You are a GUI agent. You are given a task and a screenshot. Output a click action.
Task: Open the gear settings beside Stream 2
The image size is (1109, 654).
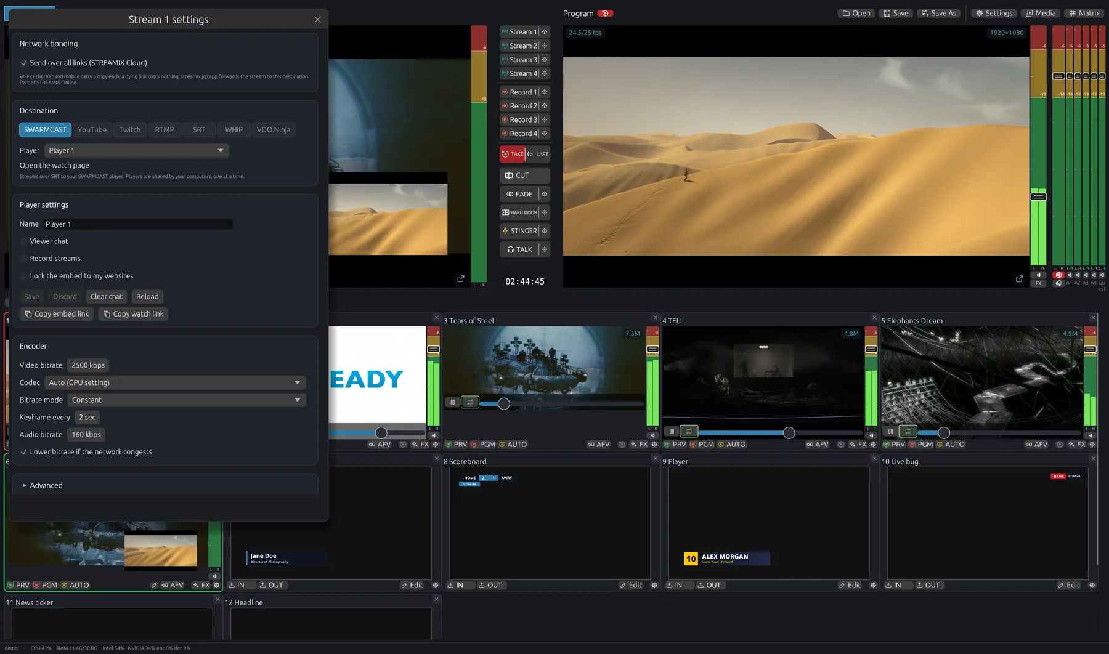545,46
